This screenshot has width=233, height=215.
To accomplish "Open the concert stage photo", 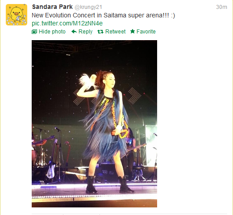I will [x=94, y=124].
